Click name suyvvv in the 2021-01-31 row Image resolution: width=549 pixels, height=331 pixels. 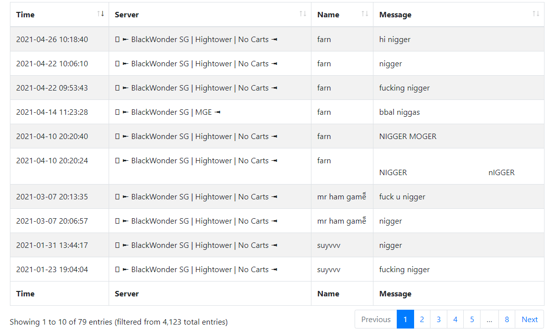click(329, 245)
